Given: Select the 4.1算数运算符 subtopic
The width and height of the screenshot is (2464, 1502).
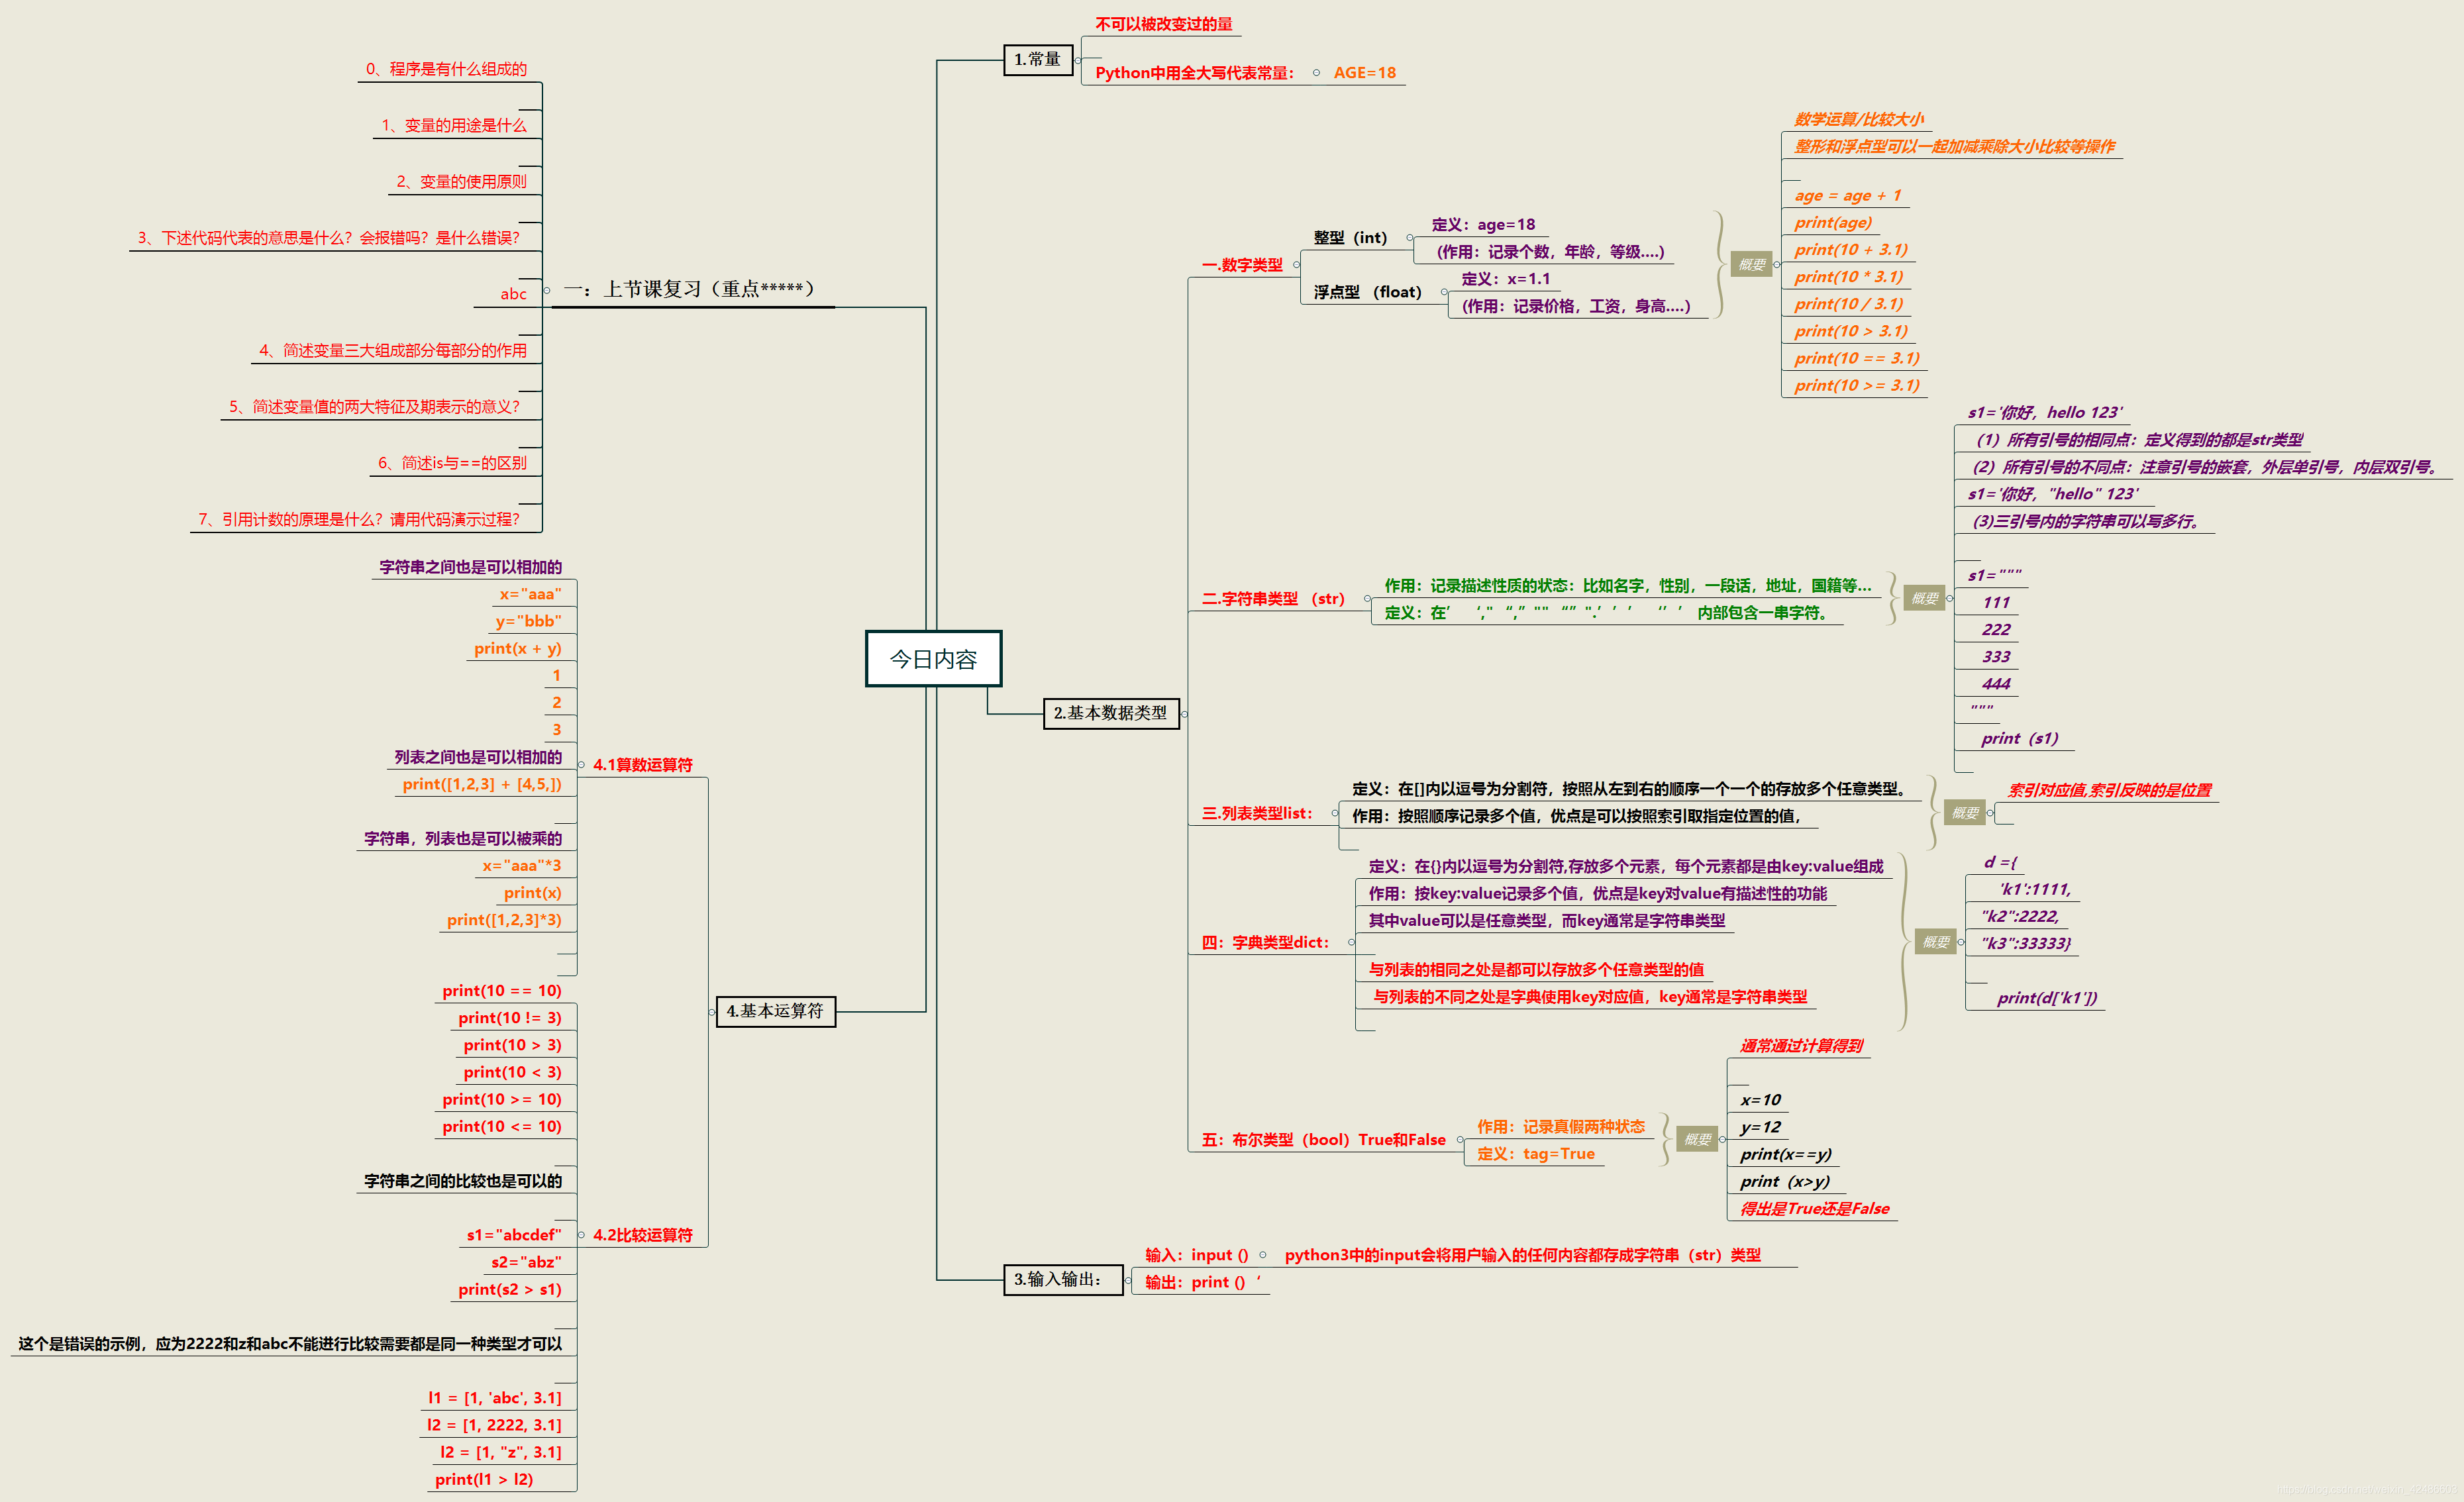Looking at the screenshot, I should click(642, 765).
